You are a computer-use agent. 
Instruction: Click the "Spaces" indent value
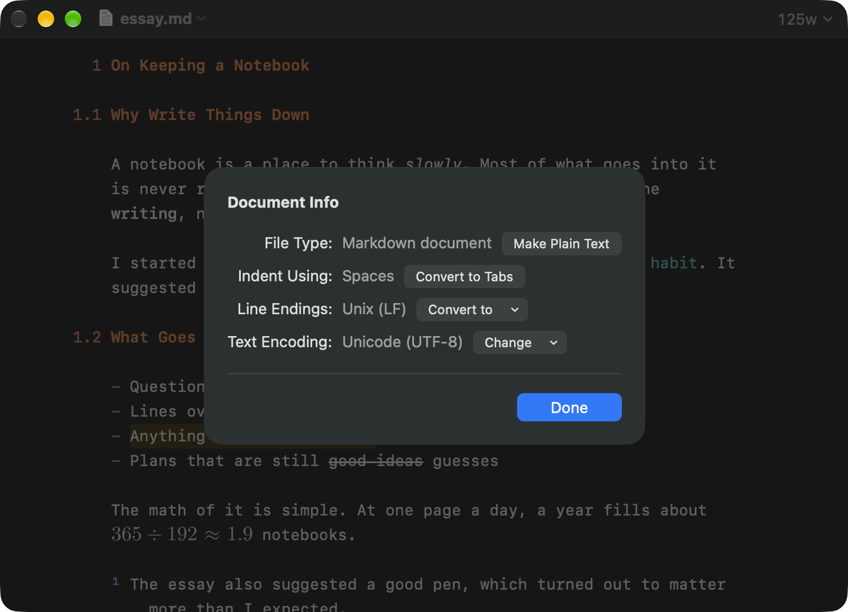(x=368, y=276)
